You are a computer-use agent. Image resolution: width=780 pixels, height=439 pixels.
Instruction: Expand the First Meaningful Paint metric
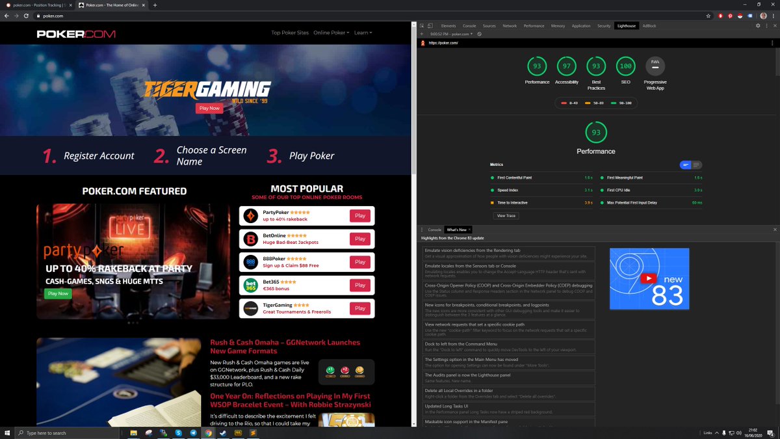[651, 178]
